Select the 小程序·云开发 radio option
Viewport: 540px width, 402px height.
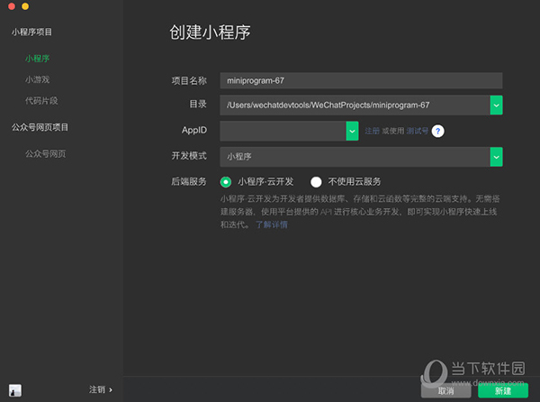tap(226, 182)
